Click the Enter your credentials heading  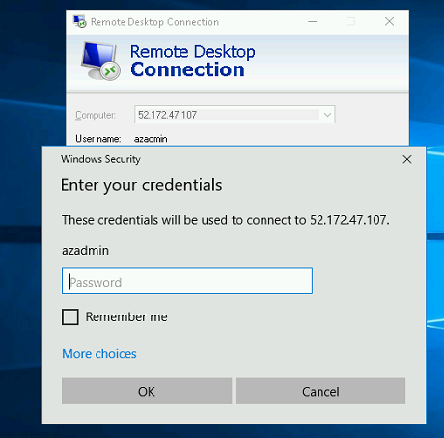tap(141, 185)
